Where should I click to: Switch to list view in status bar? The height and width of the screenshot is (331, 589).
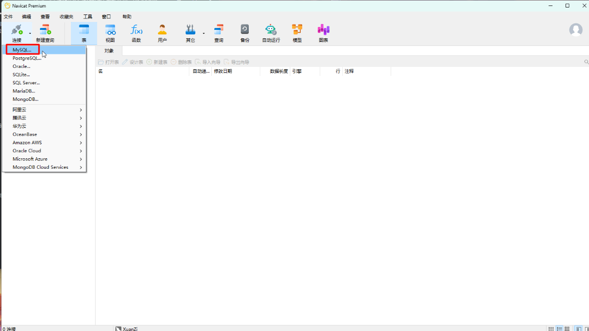click(560, 329)
